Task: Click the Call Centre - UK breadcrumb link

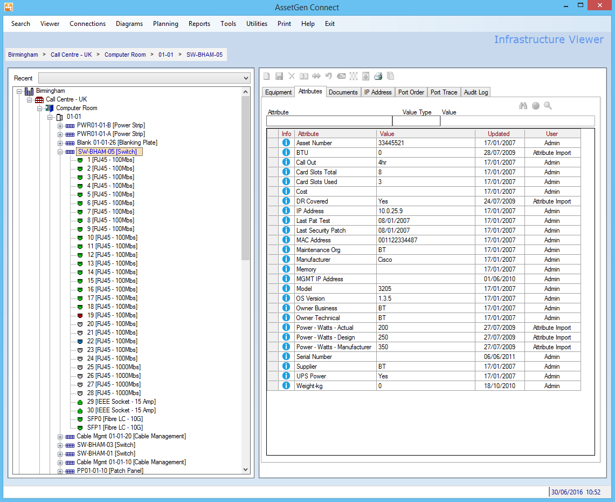Action: click(x=71, y=55)
